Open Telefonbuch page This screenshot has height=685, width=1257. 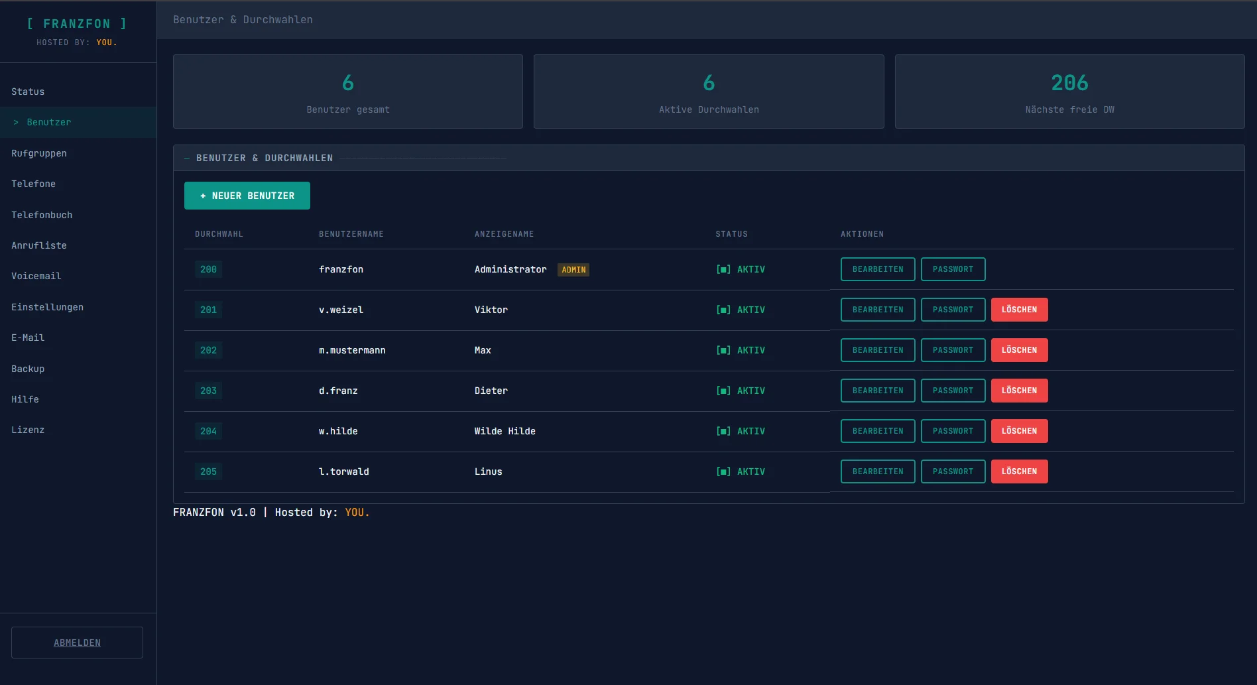(x=42, y=215)
